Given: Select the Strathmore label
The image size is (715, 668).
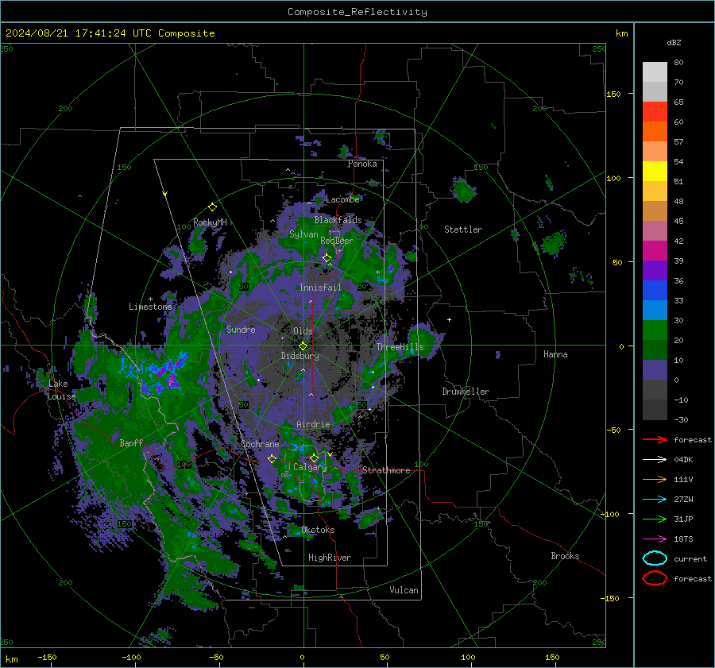Looking at the screenshot, I should pos(386,470).
